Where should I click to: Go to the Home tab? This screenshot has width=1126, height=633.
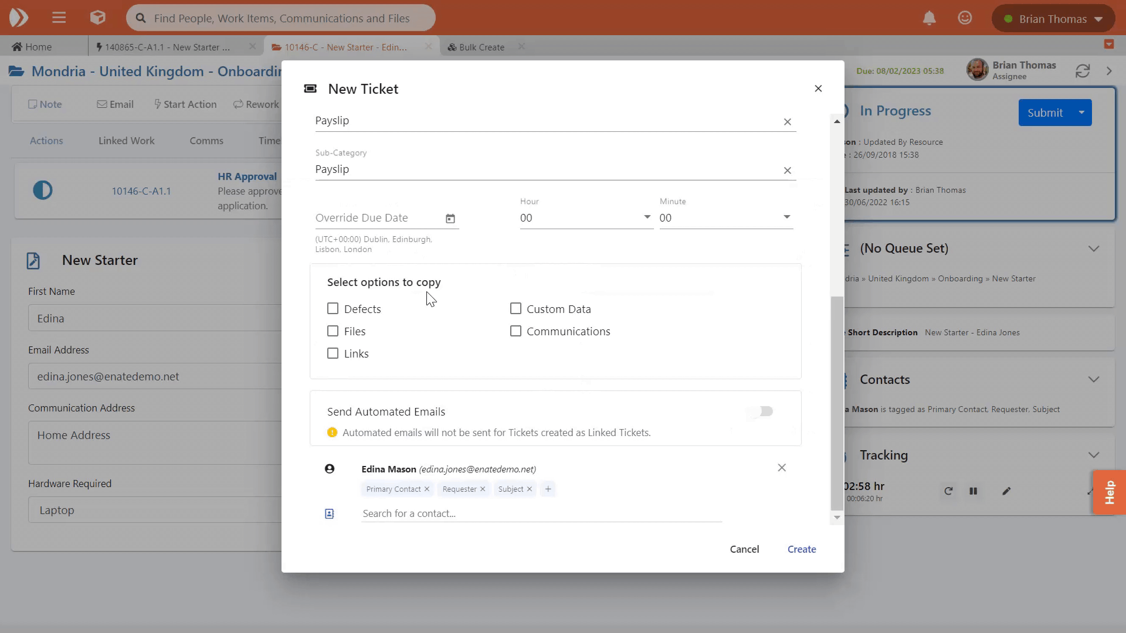(x=32, y=47)
